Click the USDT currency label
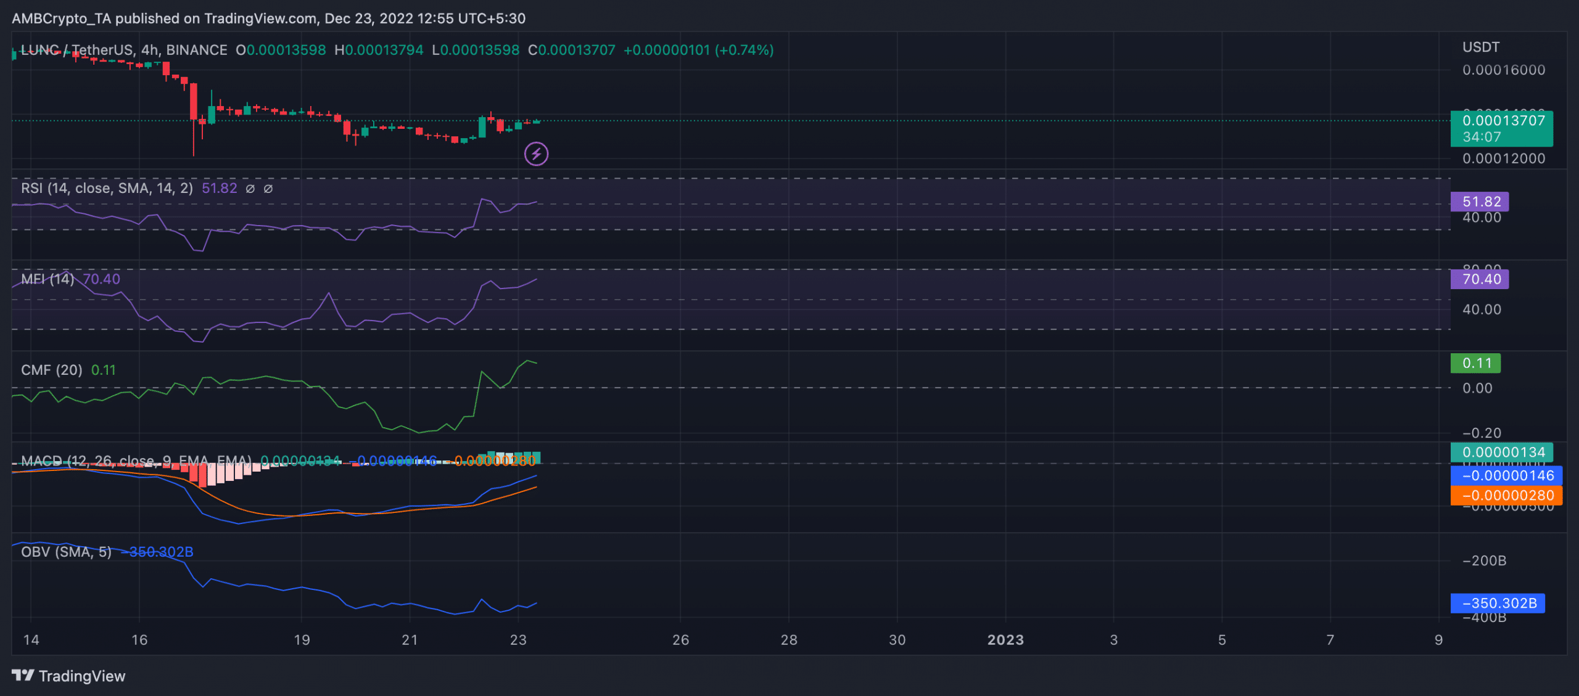The width and height of the screenshot is (1579, 696). (1481, 47)
